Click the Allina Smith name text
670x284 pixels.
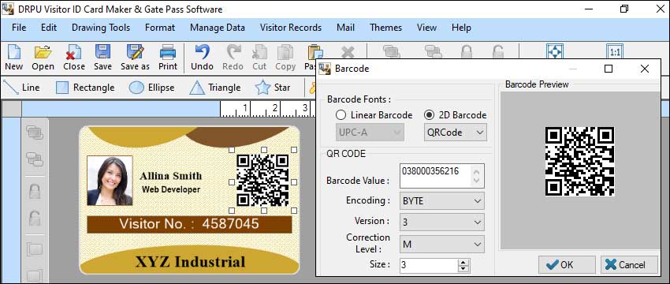171,176
